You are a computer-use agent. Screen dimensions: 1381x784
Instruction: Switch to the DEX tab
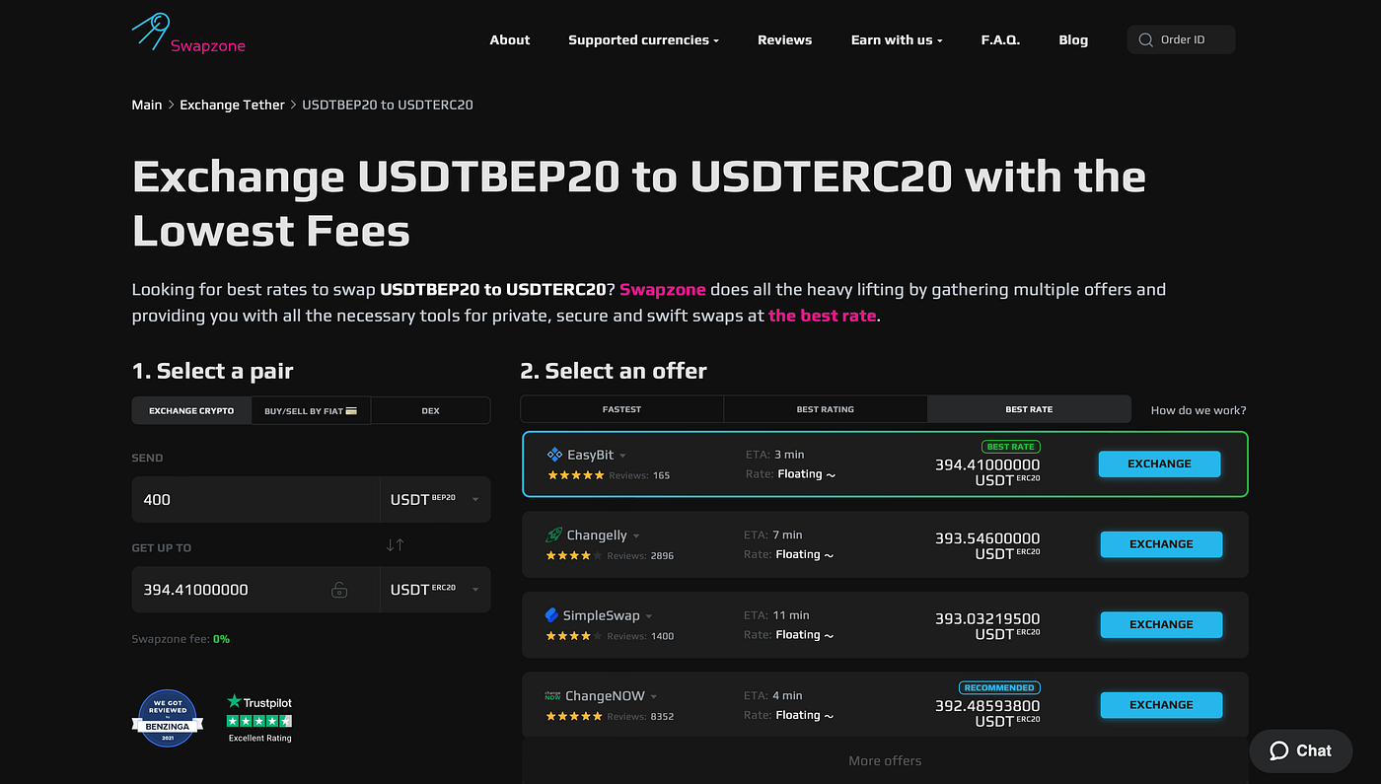click(x=430, y=410)
